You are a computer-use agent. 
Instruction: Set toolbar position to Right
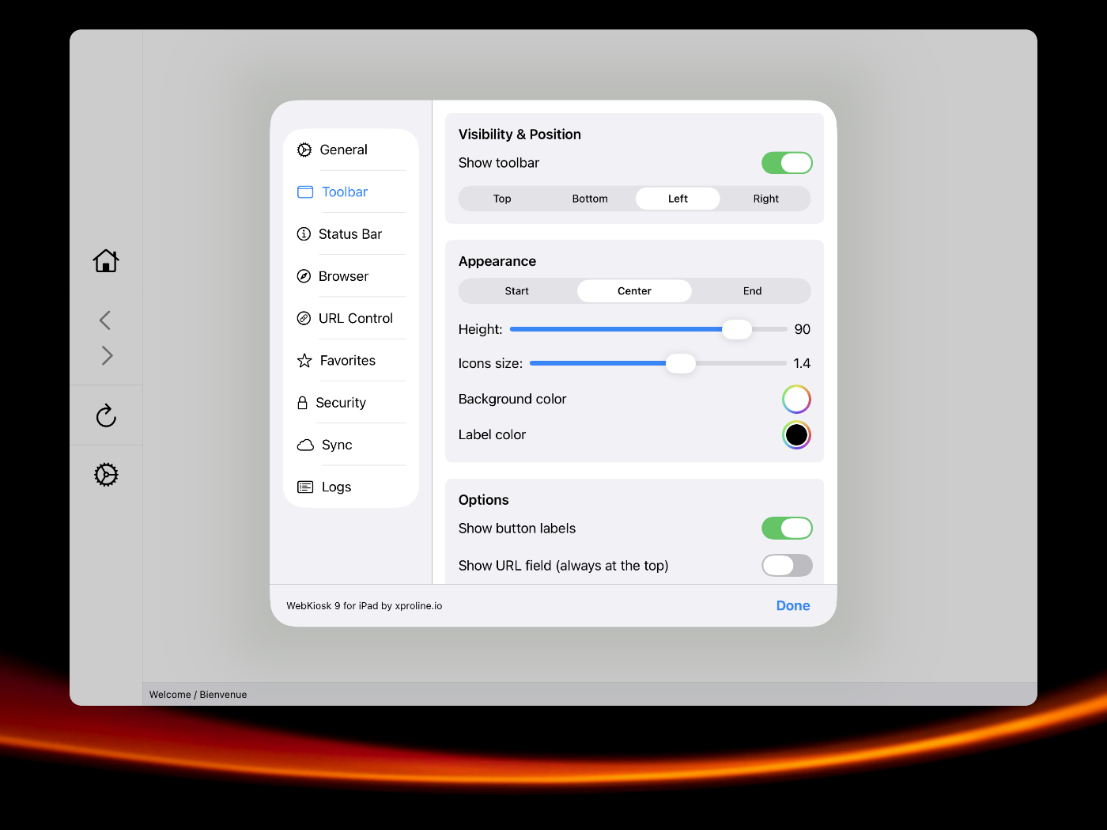[x=765, y=199]
